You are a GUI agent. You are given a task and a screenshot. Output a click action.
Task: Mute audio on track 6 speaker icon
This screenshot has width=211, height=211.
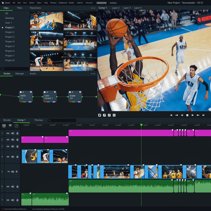tap(13, 186)
